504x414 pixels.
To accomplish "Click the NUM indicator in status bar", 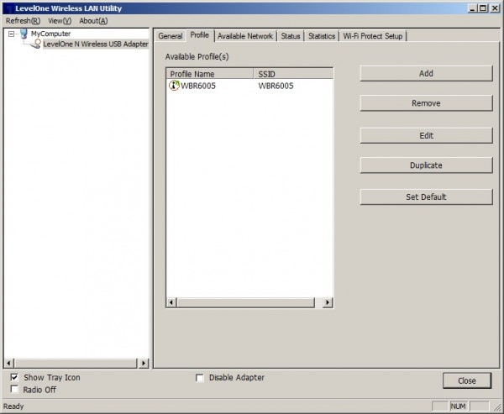I will 458,406.
